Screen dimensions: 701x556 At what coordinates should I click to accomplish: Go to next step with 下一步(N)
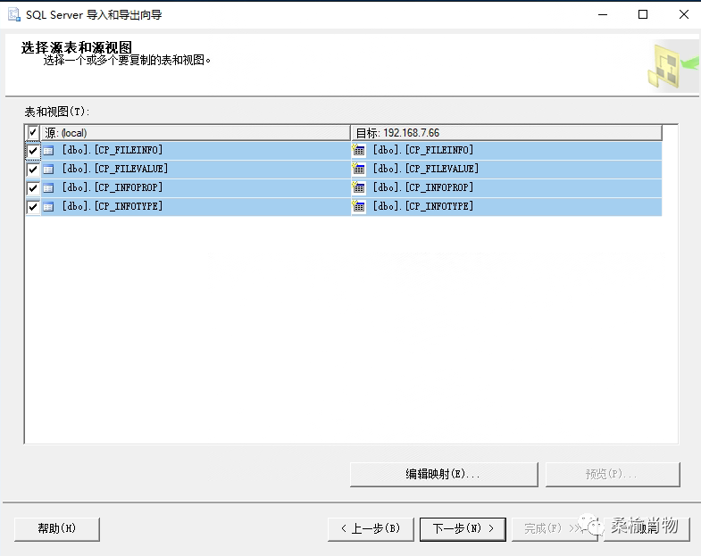click(463, 529)
